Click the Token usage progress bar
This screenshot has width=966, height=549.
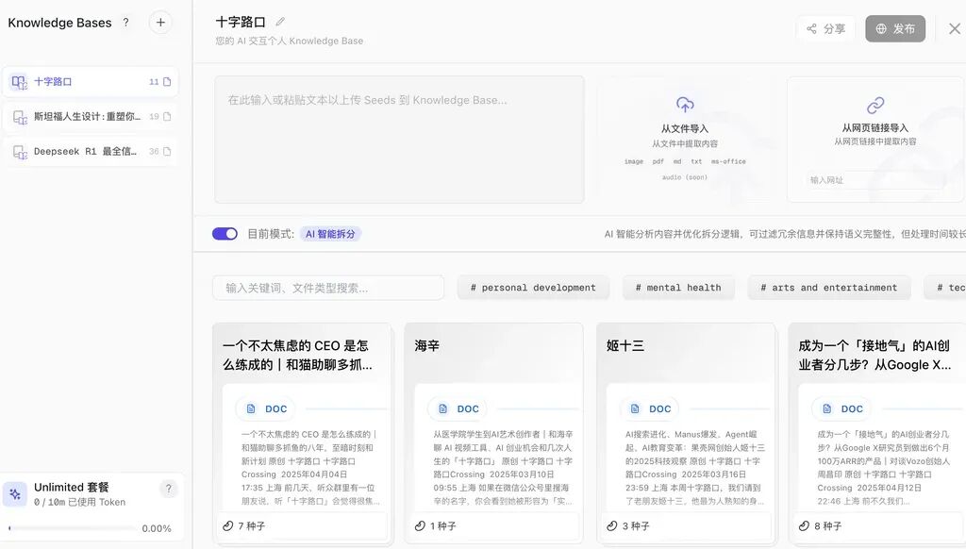click(72, 528)
